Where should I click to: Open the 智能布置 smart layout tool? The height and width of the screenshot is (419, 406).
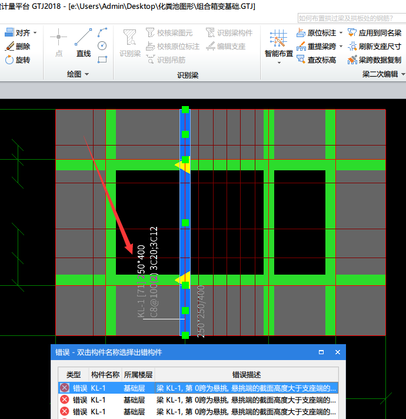coord(279,43)
